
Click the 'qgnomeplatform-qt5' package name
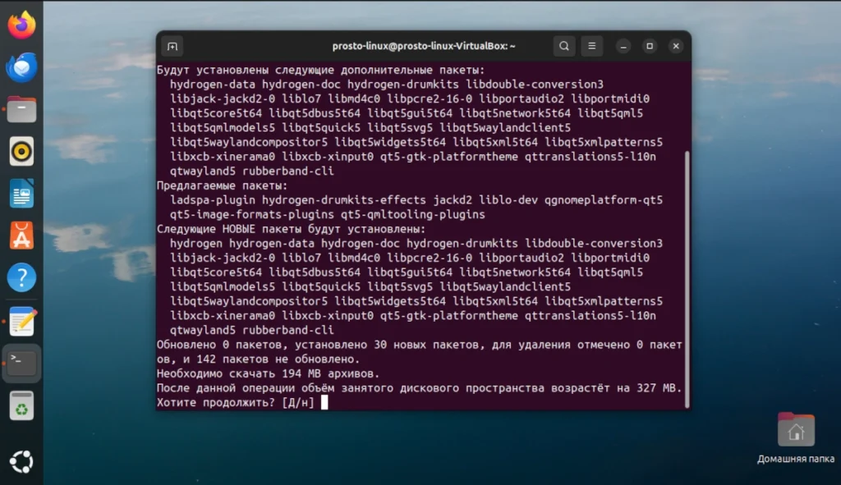point(604,200)
